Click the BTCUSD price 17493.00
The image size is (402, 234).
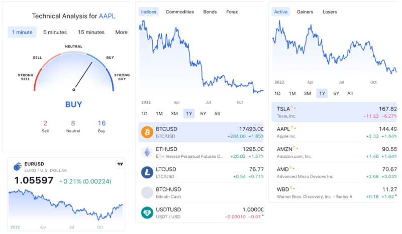coord(251,129)
